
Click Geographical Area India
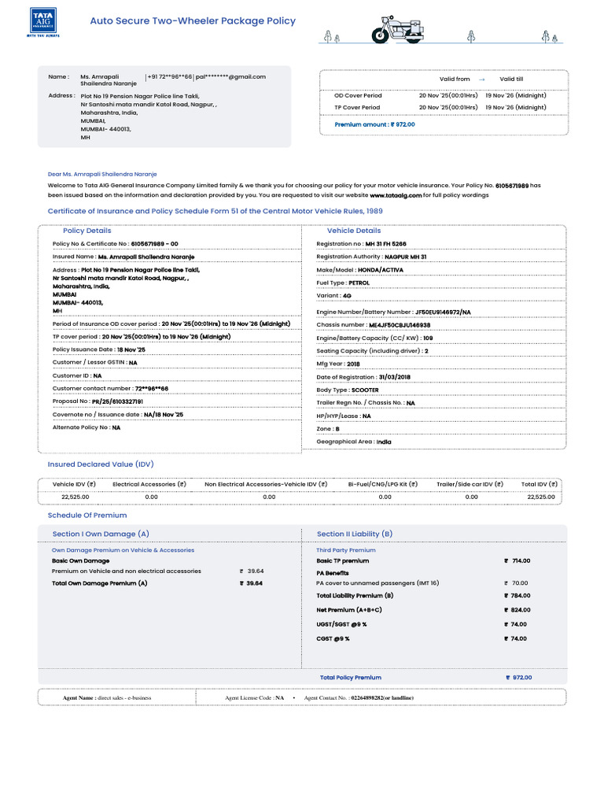[354, 442]
